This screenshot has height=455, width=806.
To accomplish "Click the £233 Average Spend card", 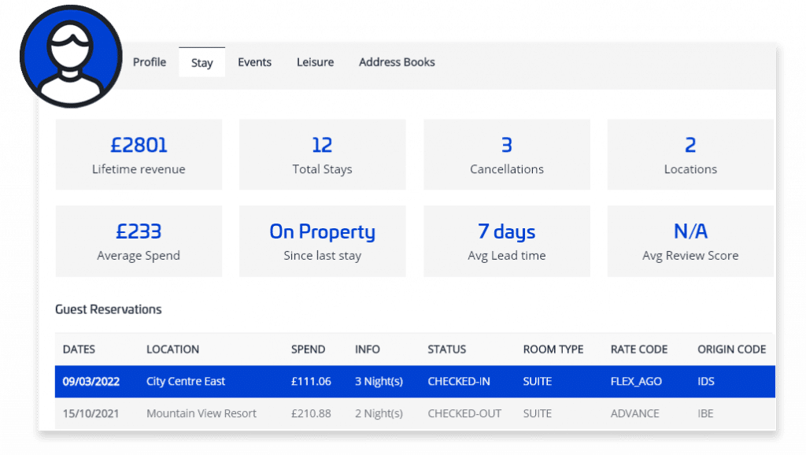I will pos(139,241).
